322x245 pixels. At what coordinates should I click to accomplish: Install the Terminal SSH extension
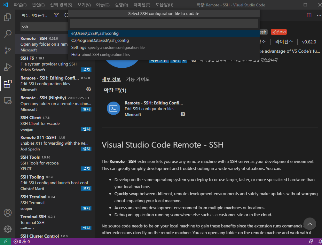click(x=86, y=228)
